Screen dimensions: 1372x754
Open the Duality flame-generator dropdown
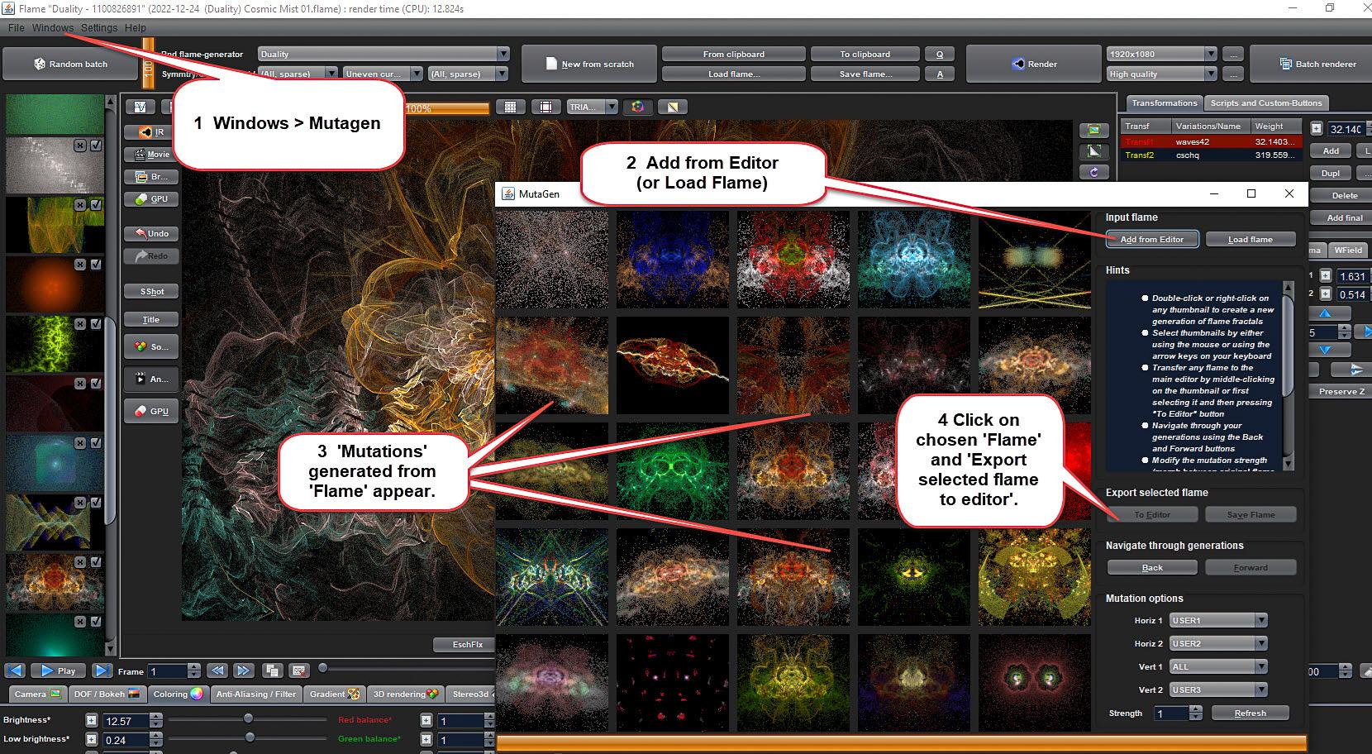[383, 54]
